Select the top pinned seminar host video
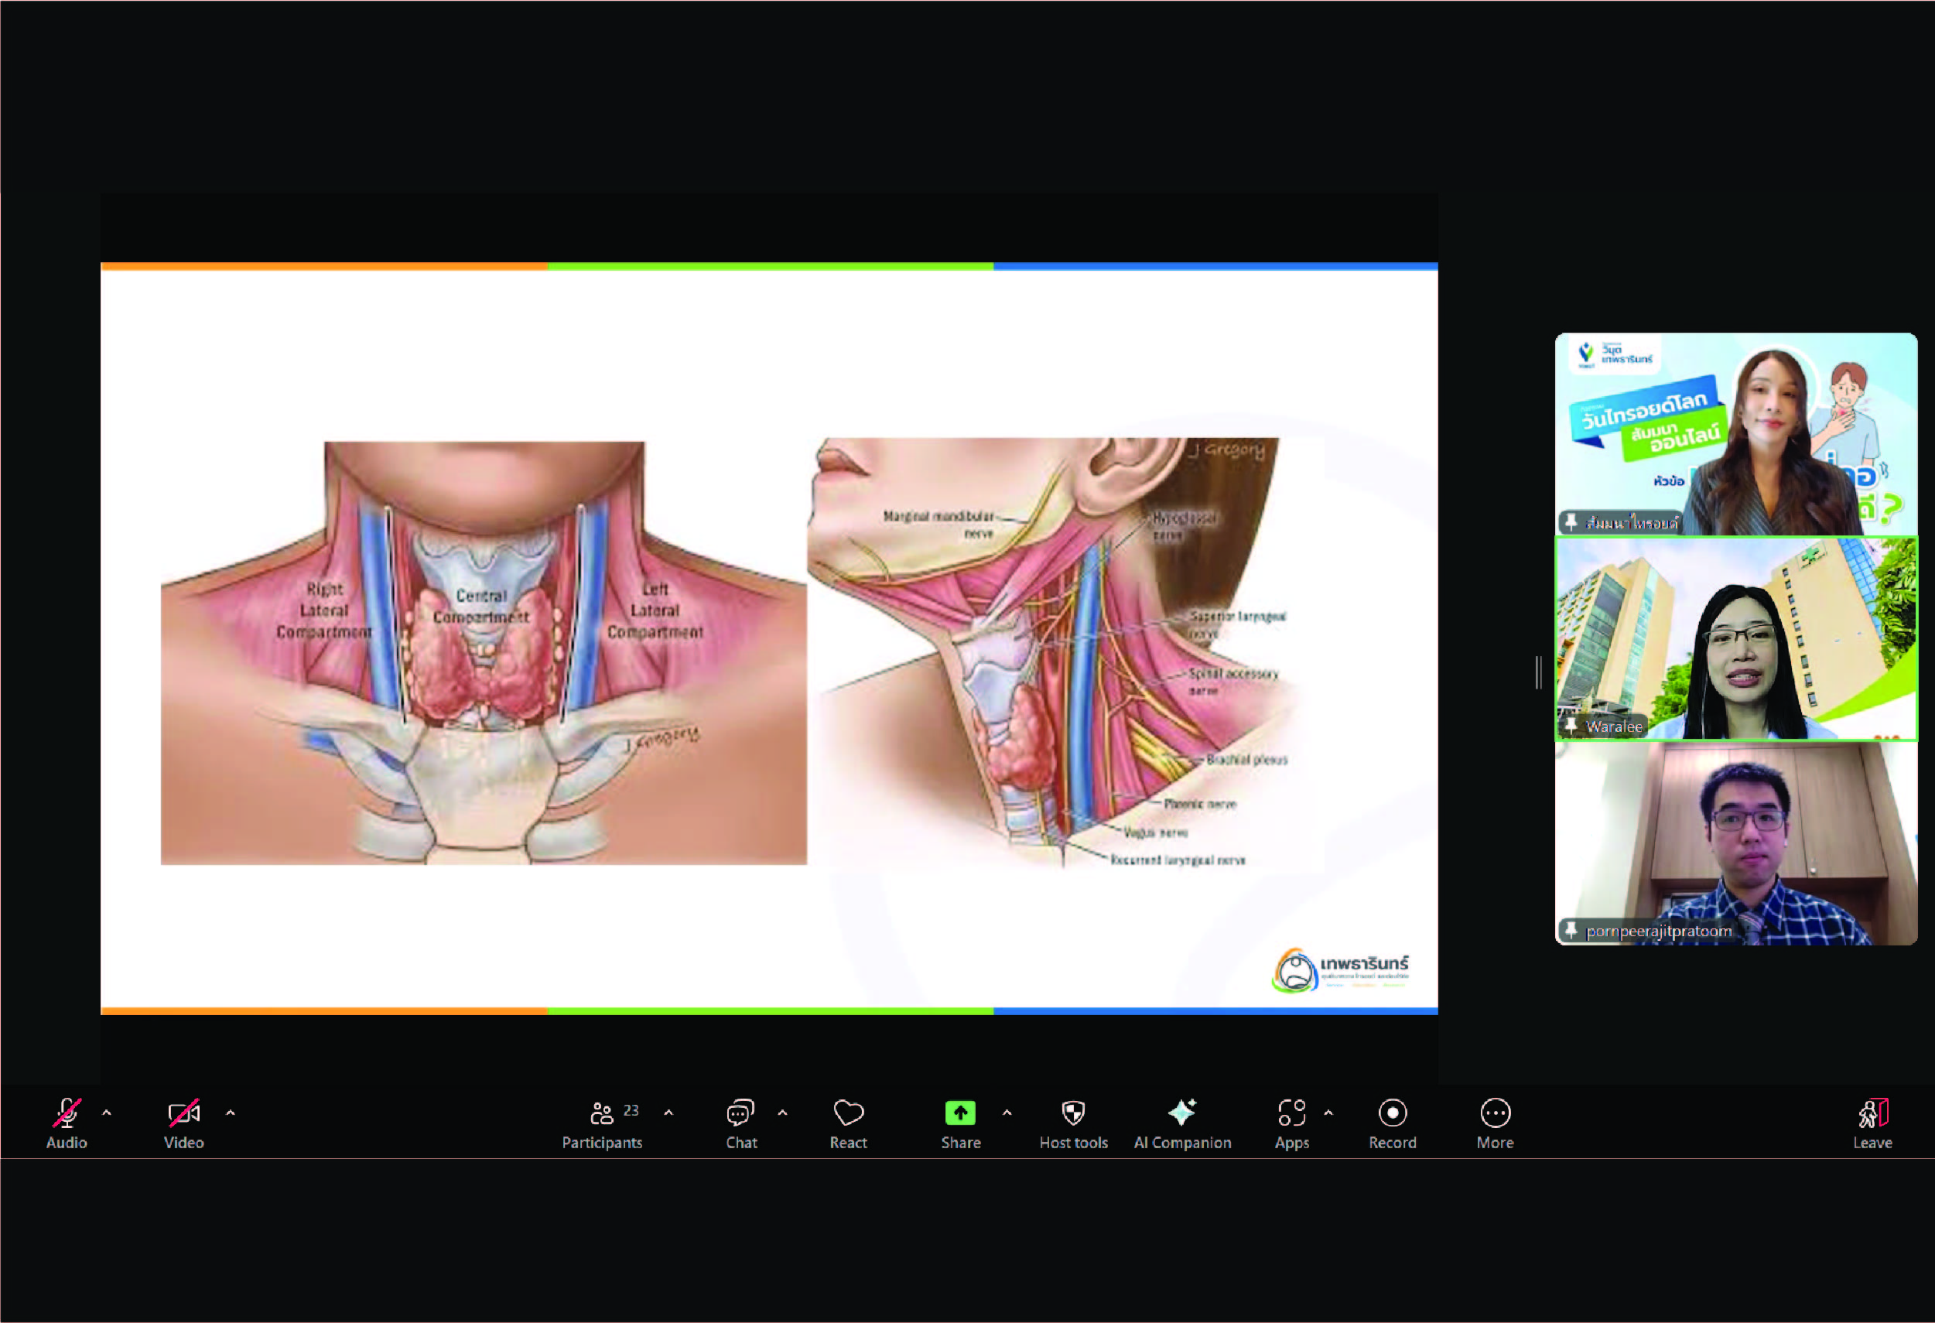The height and width of the screenshot is (1323, 1935). tap(1736, 434)
